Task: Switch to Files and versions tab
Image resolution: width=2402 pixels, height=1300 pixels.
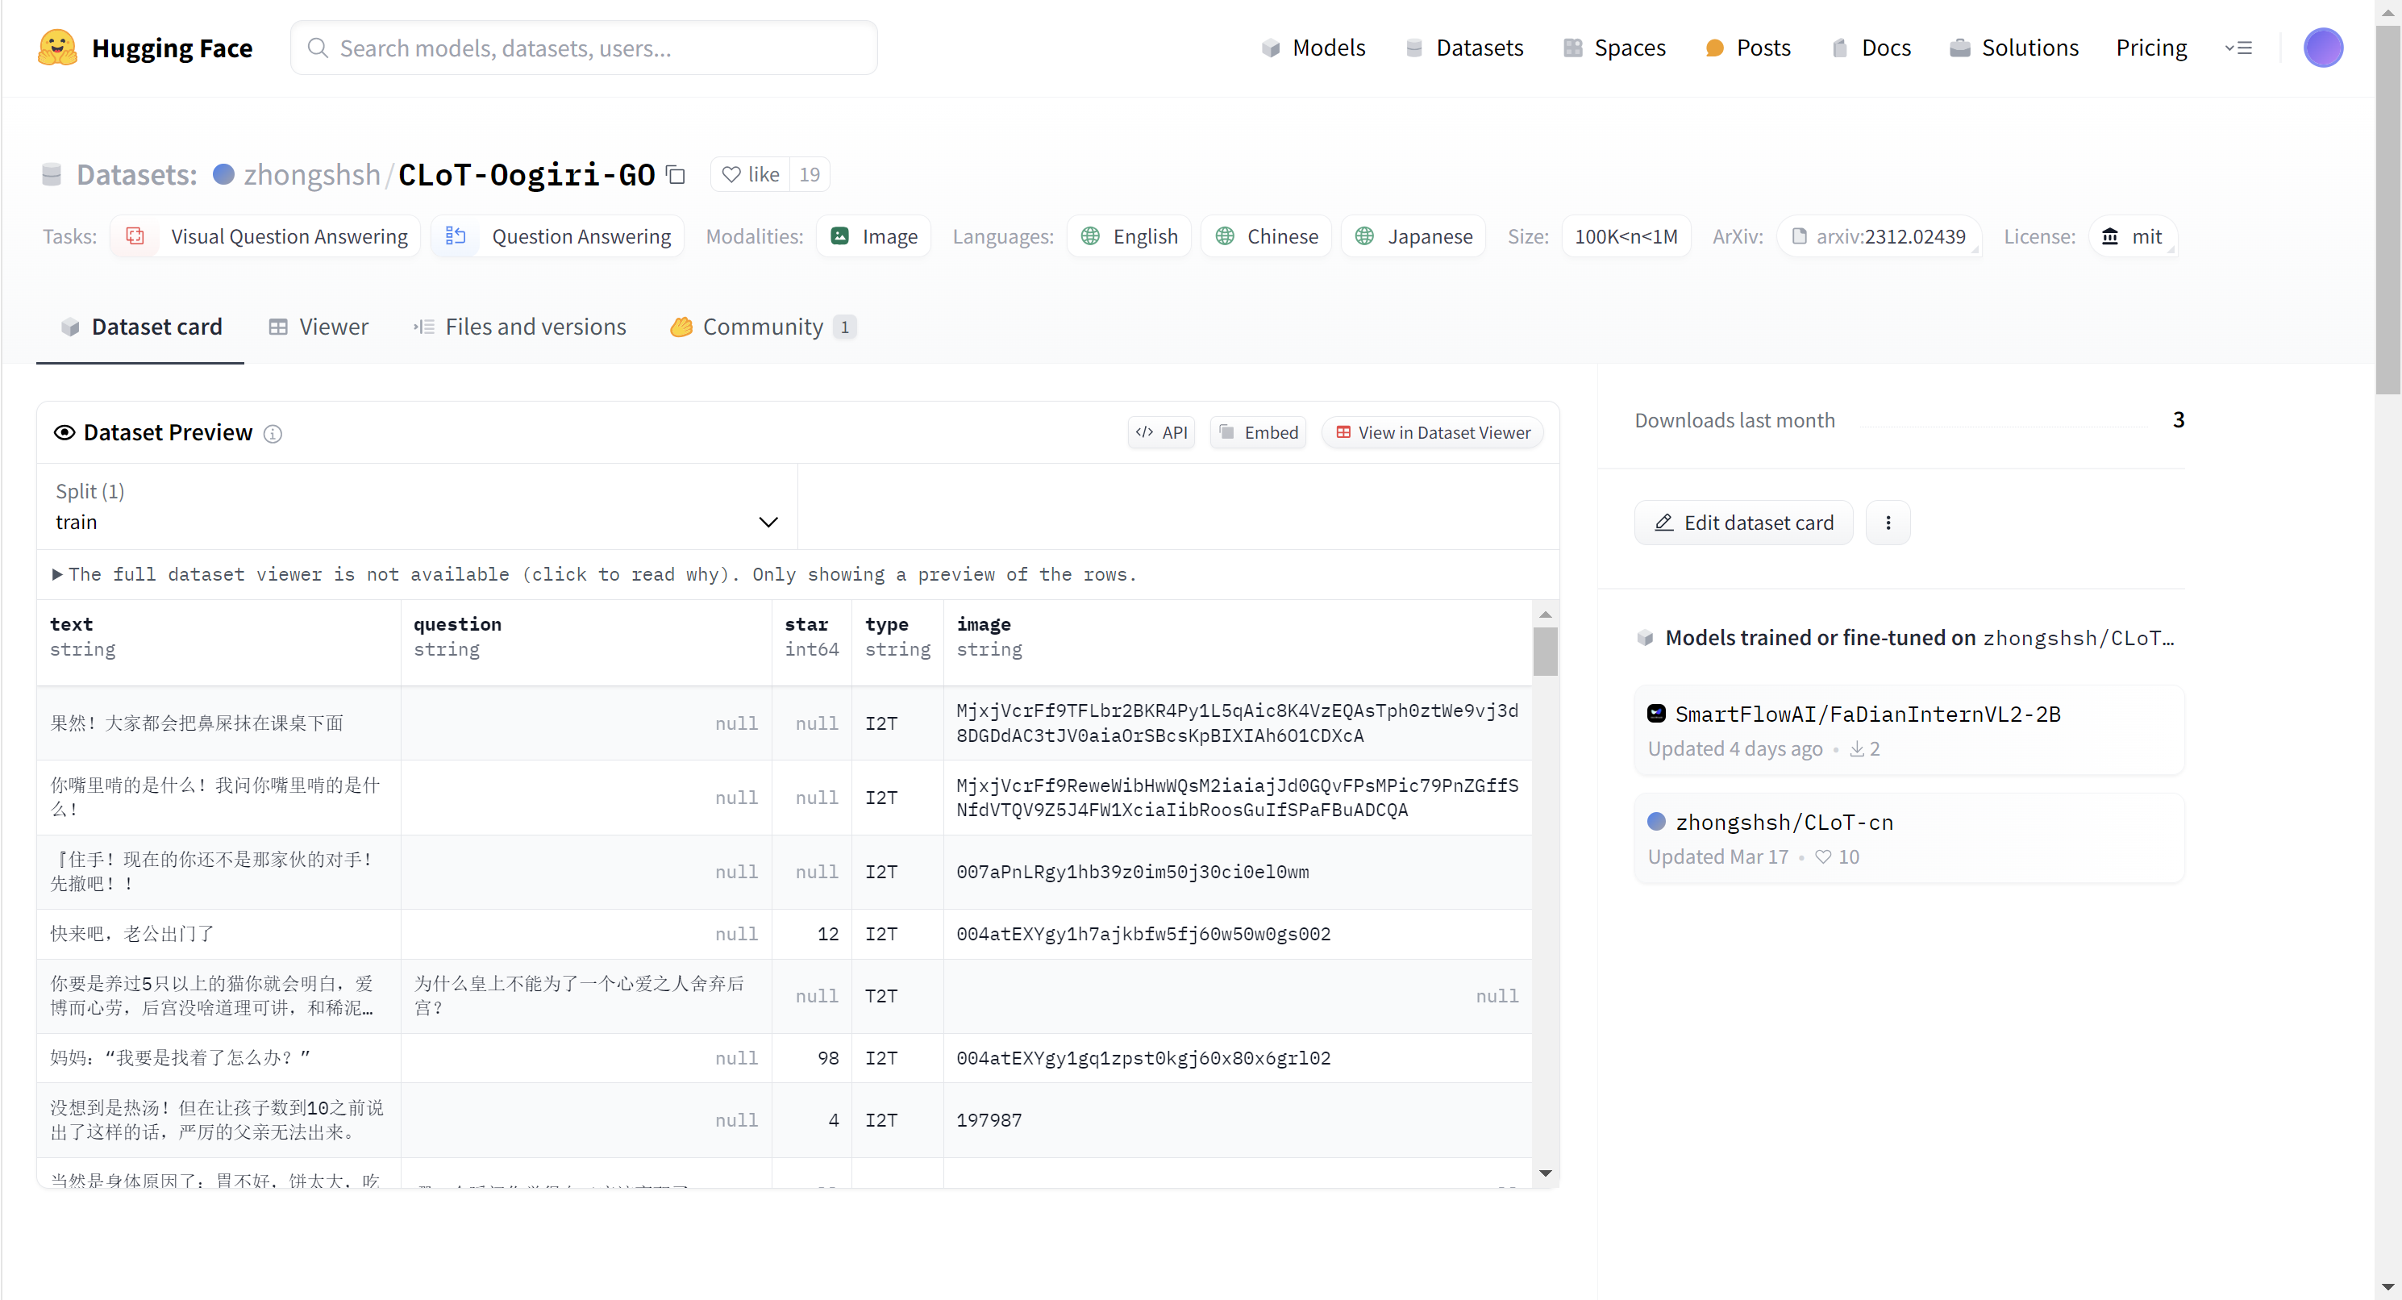Action: [x=519, y=327]
